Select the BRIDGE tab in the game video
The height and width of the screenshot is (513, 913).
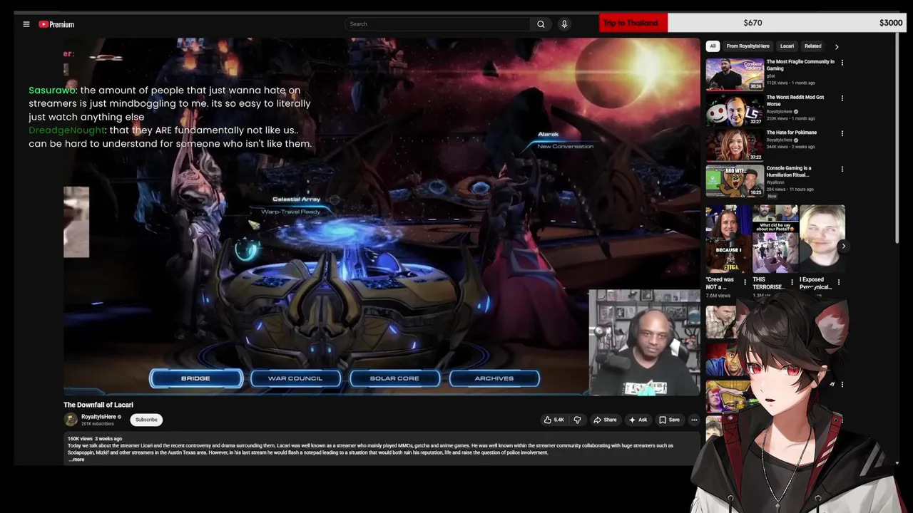[x=195, y=378]
